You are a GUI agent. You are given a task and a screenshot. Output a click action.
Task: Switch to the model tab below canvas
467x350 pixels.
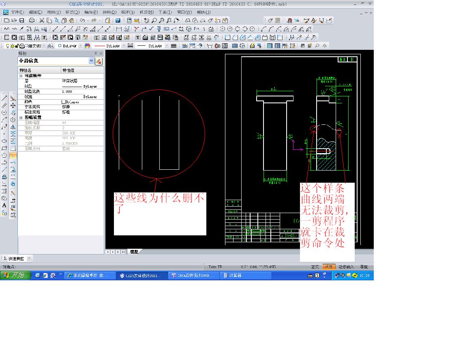point(134,252)
